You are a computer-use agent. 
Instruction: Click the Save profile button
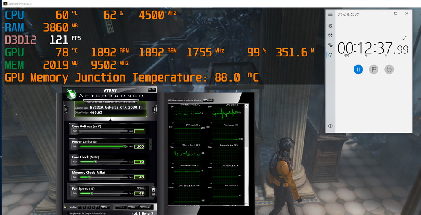pyautogui.click(x=104, y=207)
